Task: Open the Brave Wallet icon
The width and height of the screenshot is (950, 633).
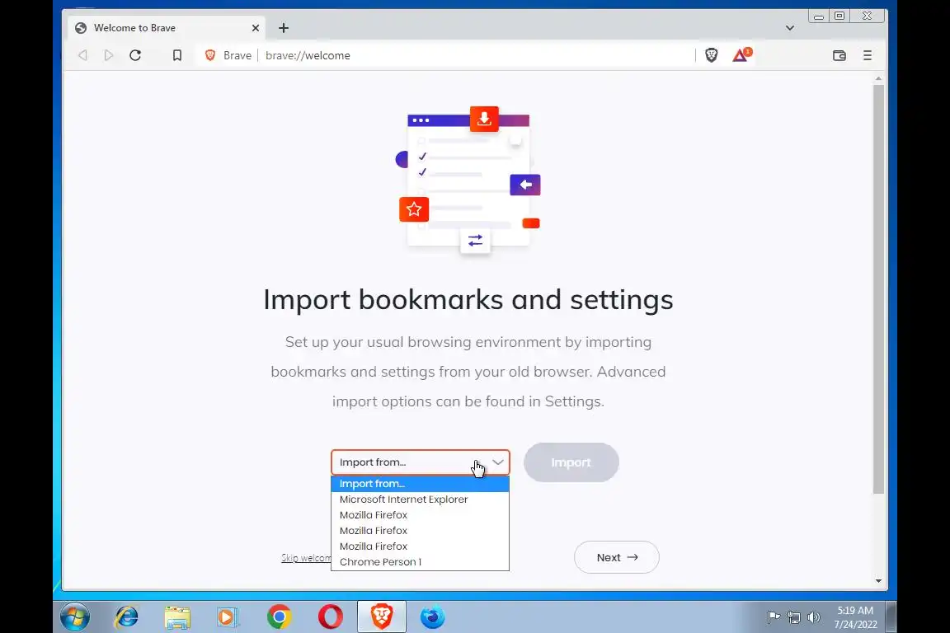Action: click(x=839, y=55)
